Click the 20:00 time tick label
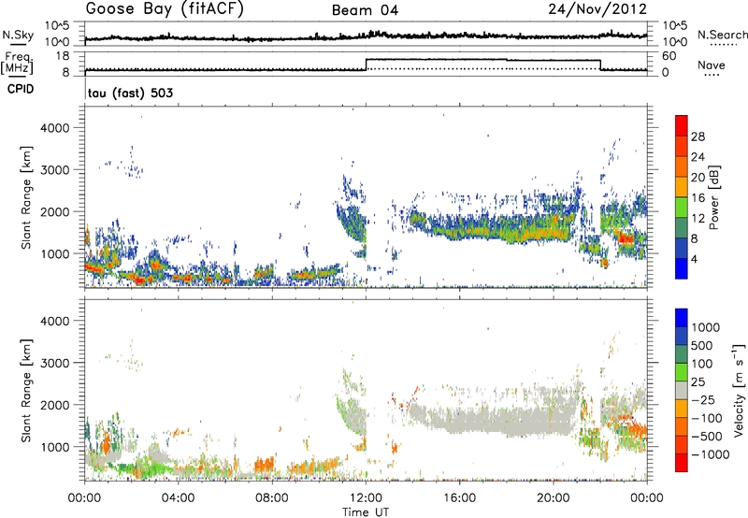 coord(553,498)
